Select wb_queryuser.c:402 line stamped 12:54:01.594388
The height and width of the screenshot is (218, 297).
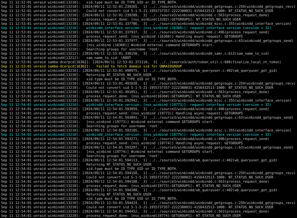[139, 190]
